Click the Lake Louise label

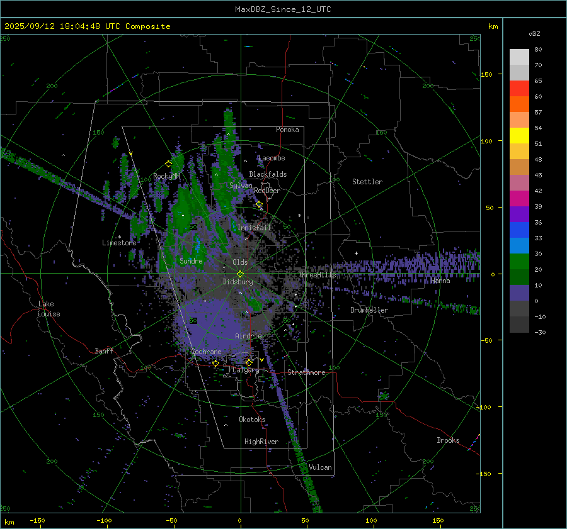coord(49,309)
